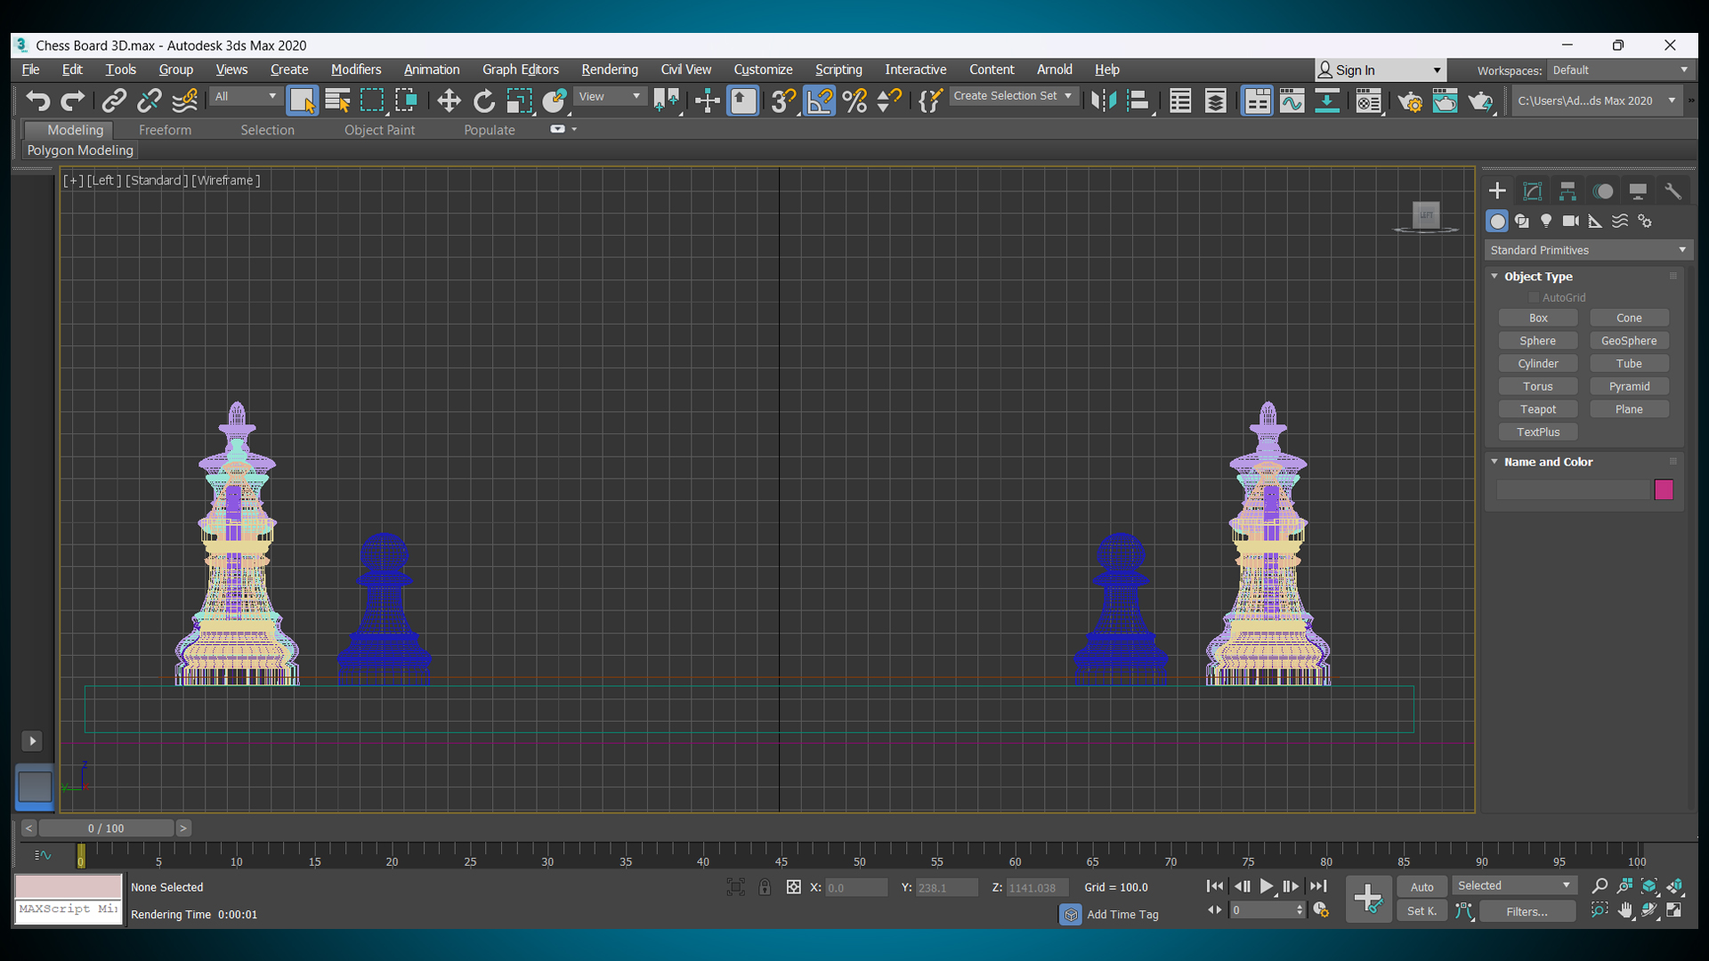Toggle the Ribbon display button

pos(1257,101)
